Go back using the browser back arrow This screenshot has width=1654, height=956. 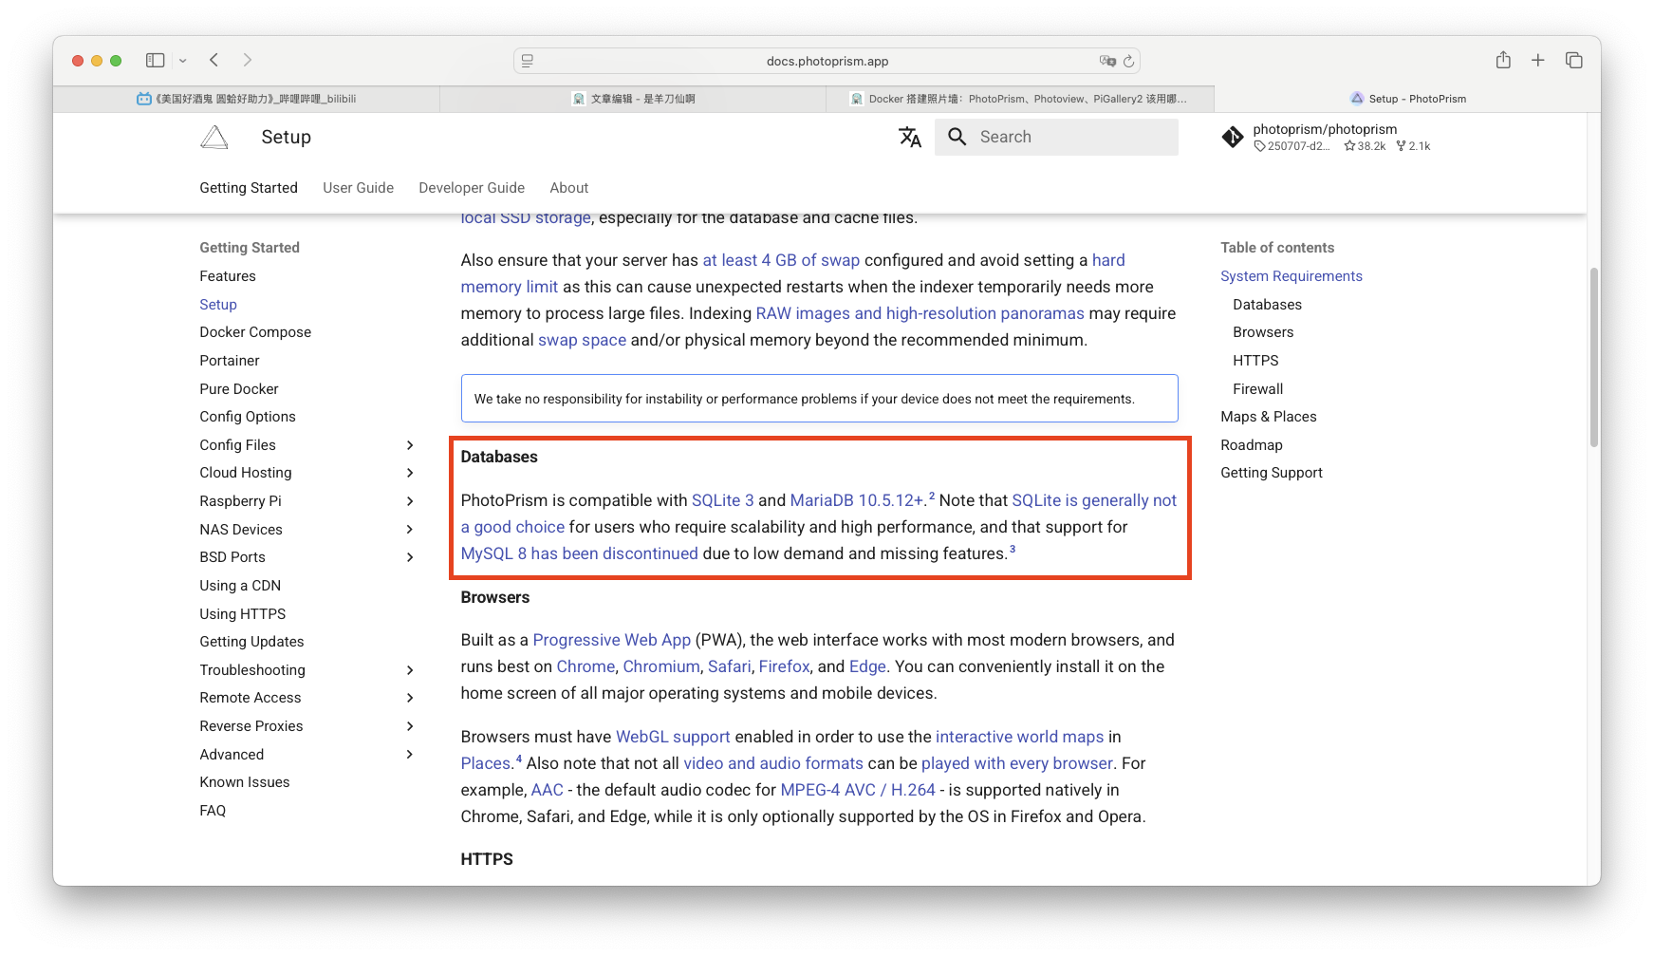tap(214, 61)
